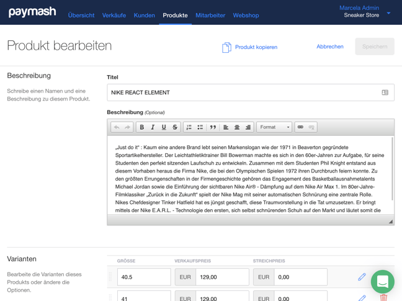Click the description editor scrollbar
This screenshot has width=402, height=301.
point(392,168)
